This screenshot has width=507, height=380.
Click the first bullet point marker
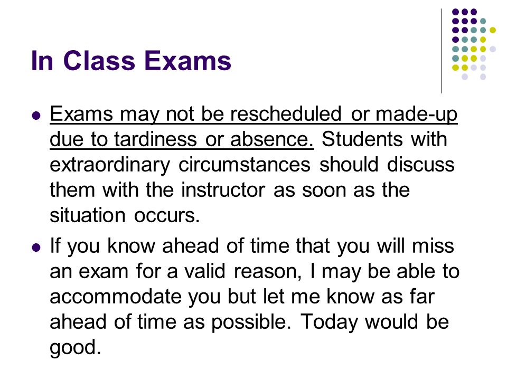click(36, 116)
